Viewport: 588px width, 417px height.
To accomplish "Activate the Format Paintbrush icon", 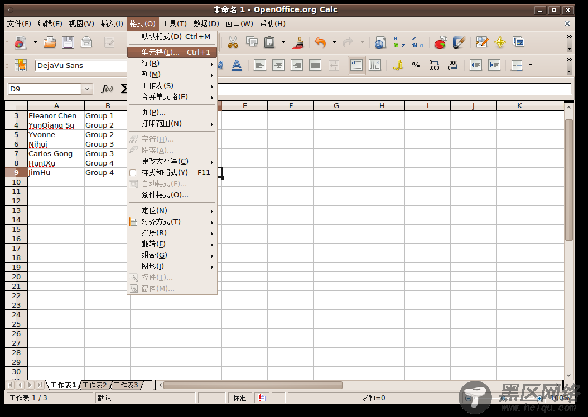I will pos(299,42).
